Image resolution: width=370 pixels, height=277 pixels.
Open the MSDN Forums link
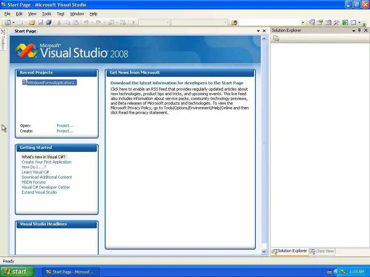(x=34, y=182)
